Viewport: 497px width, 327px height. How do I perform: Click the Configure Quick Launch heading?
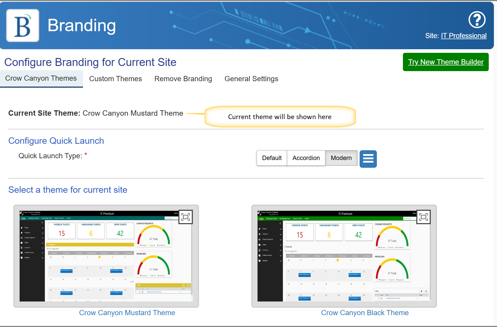tap(56, 141)
